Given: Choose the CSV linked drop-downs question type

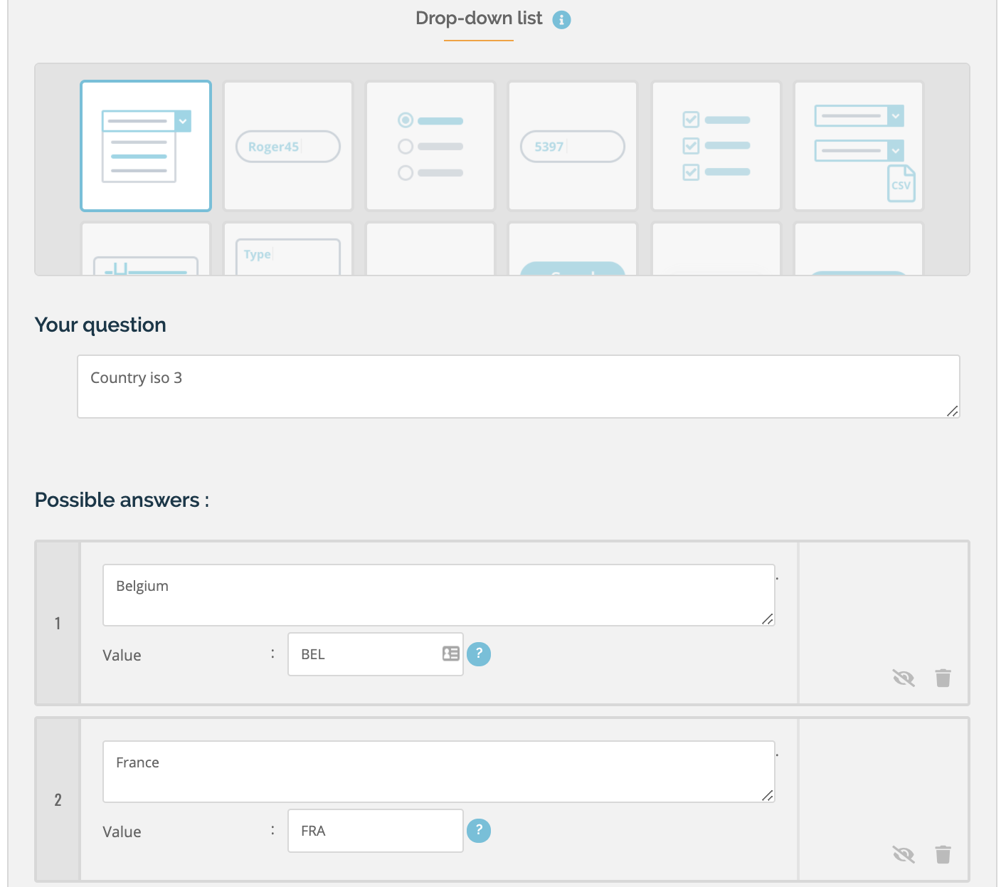Looking at the screenshot, I should (x=859, y=146).
